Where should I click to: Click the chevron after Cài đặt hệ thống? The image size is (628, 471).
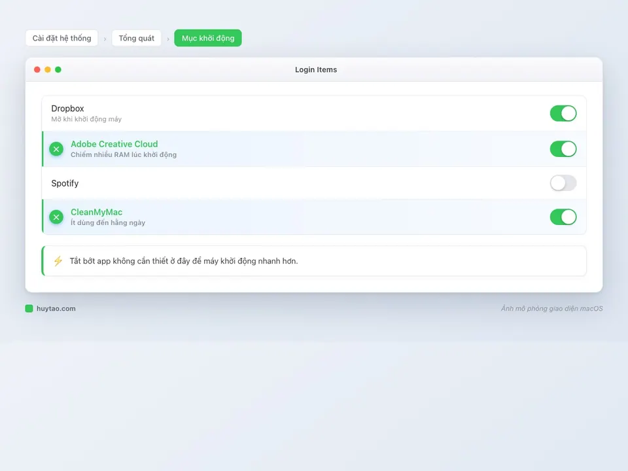pos(105,39)
